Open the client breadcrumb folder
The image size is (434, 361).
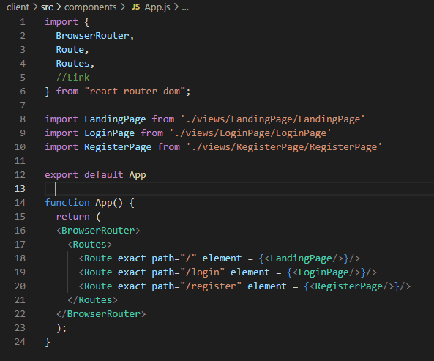[x=18, y=7]
